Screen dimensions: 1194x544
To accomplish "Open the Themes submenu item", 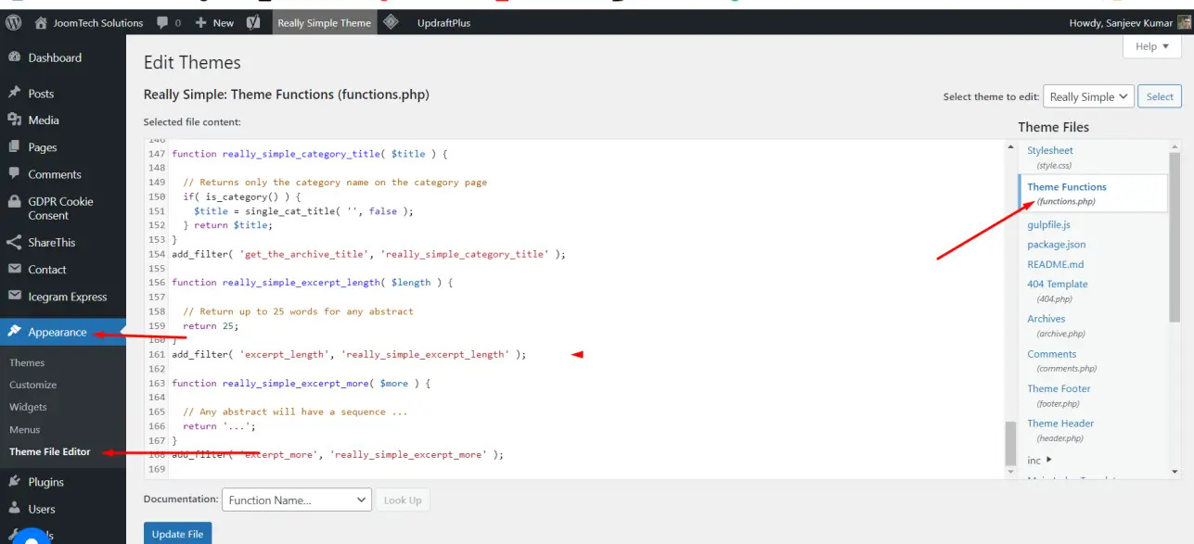I will click(27, 362).
